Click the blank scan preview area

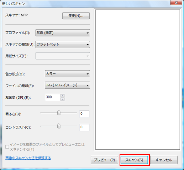coord(138,79)
